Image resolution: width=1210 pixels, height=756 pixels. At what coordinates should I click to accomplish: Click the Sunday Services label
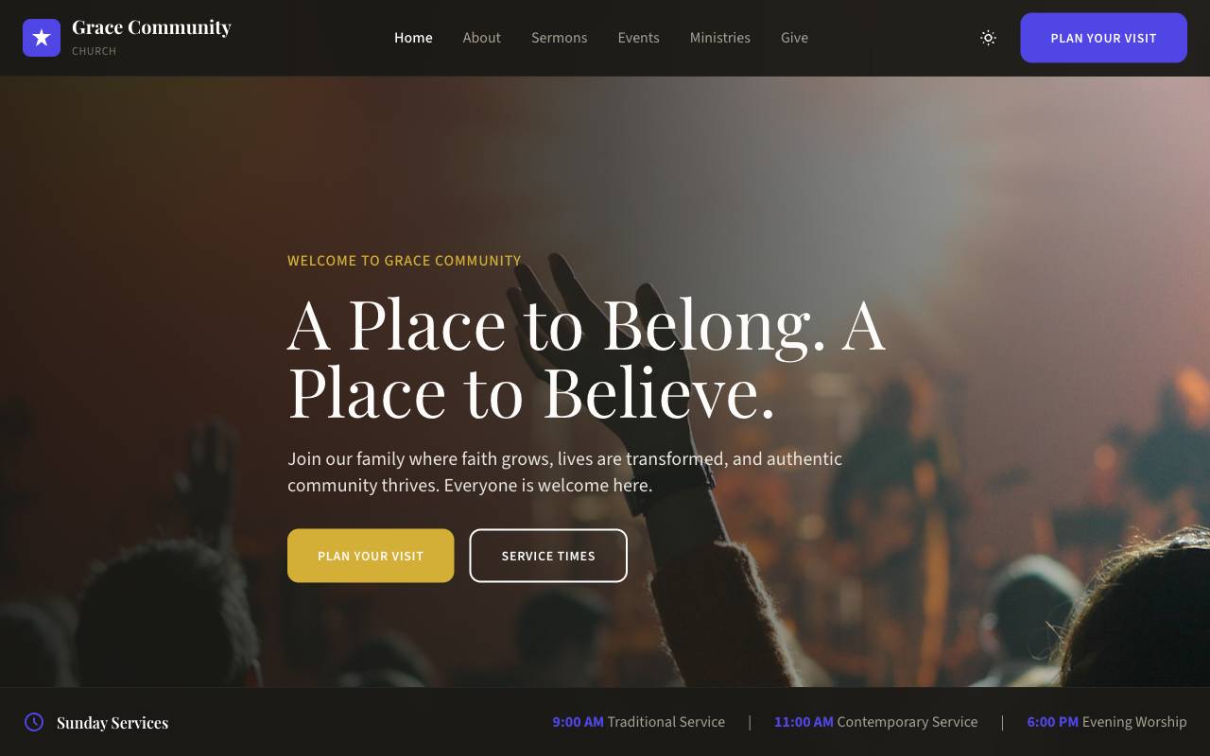click(x=112, y=723)
